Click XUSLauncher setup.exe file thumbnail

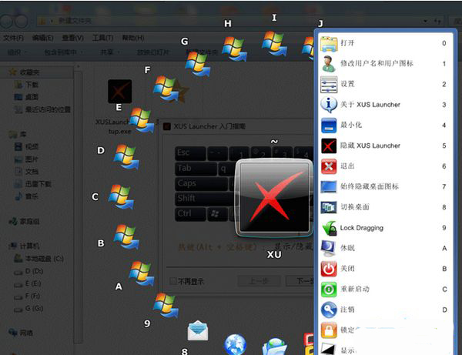coord(119,92)
